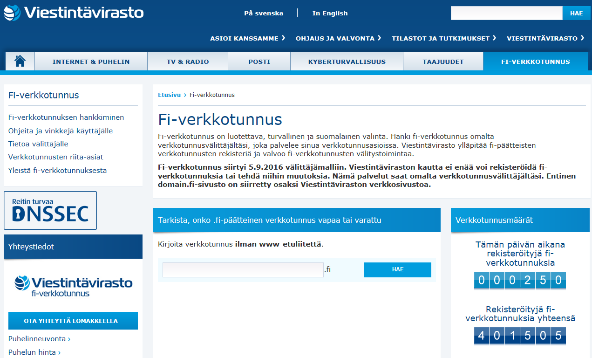The height and width of the screenshot is (358, 592).
Task: Open the TV & Radio tab
Action: tap(188, 62)
